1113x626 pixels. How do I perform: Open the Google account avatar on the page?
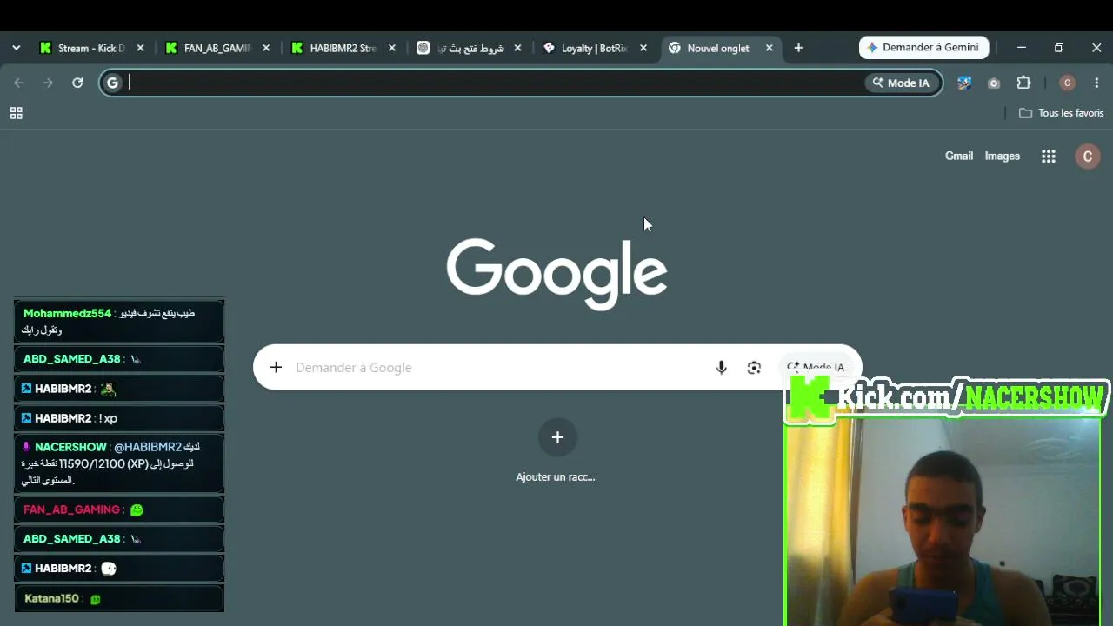tap(1087, 156)
